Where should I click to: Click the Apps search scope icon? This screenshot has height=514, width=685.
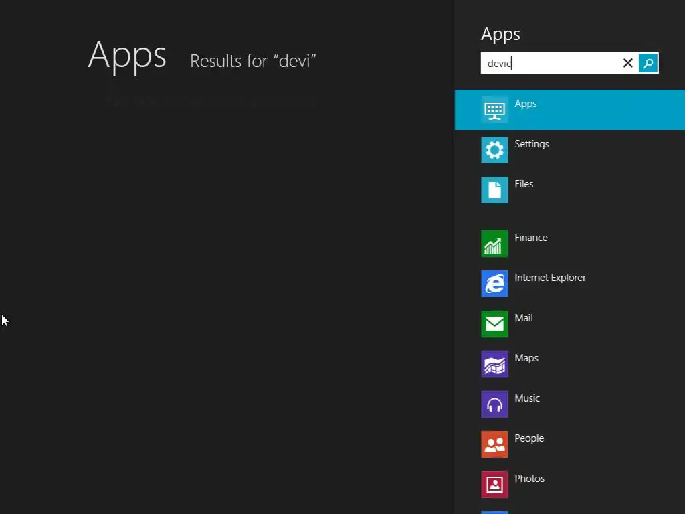pos(494,110)
